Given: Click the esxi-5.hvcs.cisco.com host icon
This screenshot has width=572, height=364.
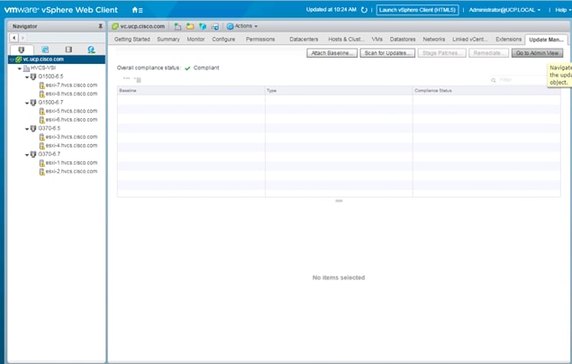Looking at the screenshot, I should pyautogui.click(x=42, y=111).
